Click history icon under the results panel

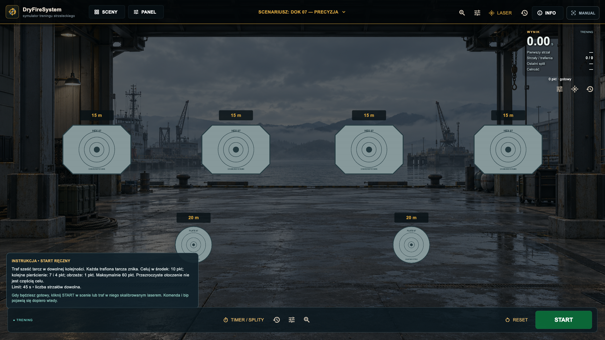pyautogui.click(x=590, y=89)
